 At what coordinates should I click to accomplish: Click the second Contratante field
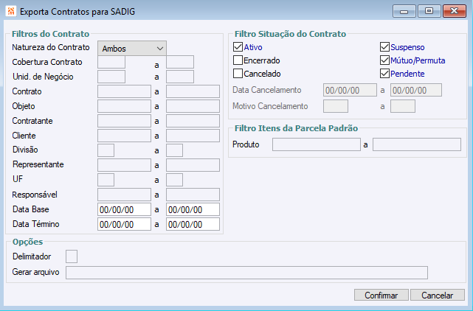[193, 121]
